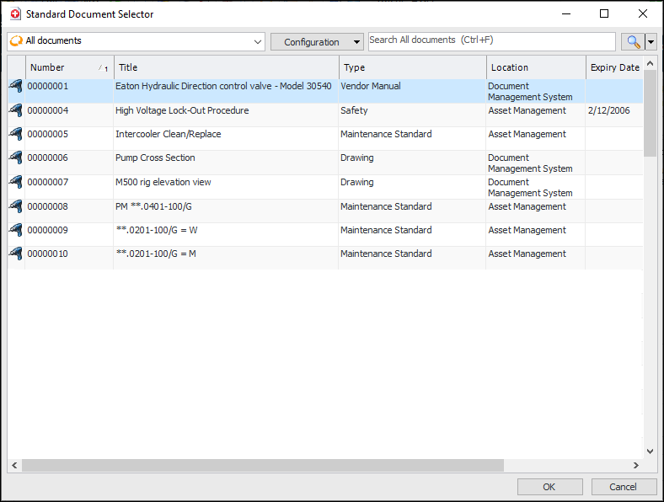
Task: Click title M500 rig elevation view
Action: coord(163,183)
